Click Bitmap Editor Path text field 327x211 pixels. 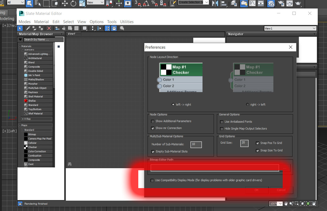click(x=215, y=168)
